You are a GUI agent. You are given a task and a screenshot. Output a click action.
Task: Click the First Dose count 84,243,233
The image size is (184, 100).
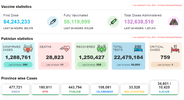(x=17, y=22)
